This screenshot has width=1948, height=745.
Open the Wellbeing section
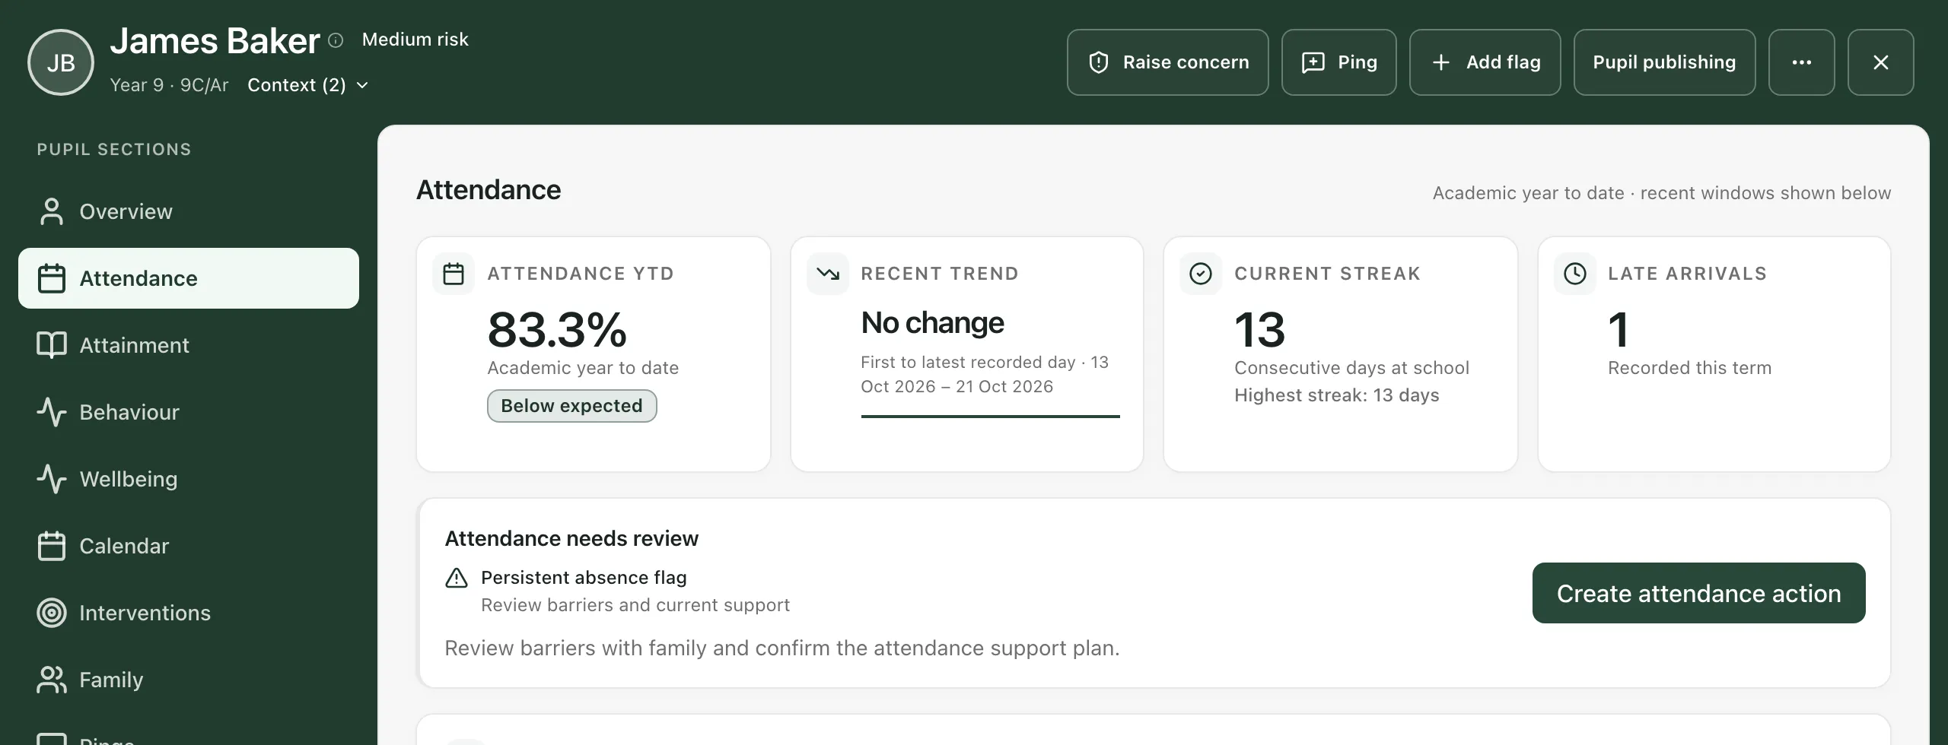[x=189, y=479]
